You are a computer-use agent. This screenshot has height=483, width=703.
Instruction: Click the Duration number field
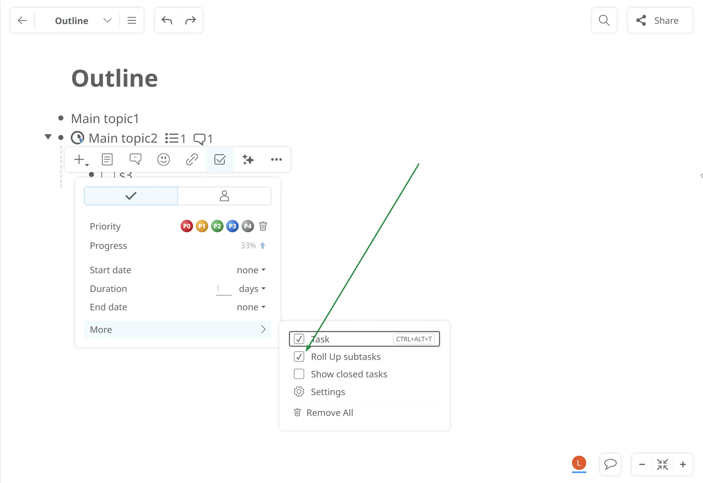point(223,289)
